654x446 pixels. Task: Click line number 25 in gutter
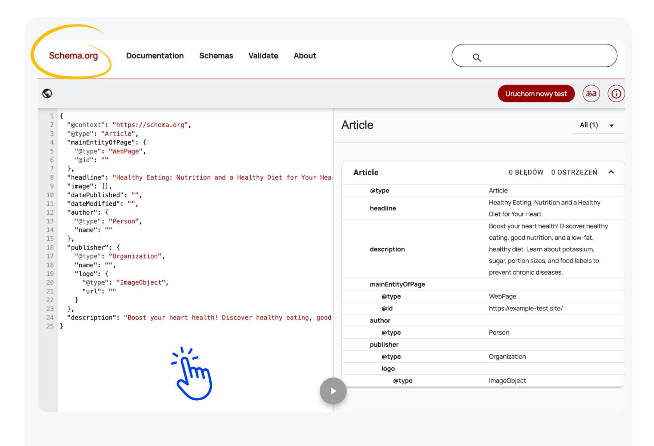coord(50,326)
